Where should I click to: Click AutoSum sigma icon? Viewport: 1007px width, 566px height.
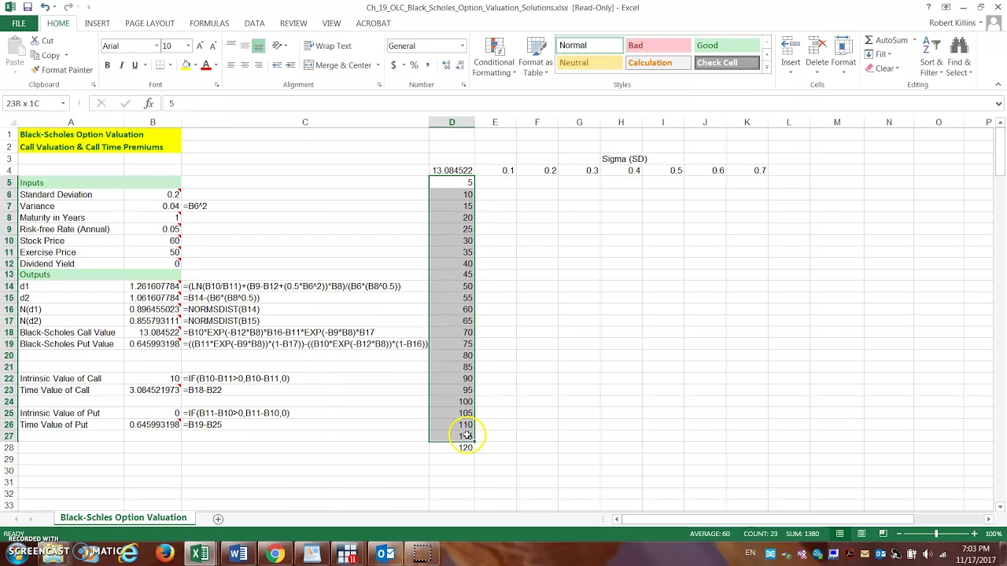[x=869, y=40]
